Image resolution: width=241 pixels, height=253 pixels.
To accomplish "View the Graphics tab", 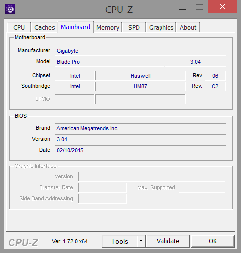I will (x=161, y=27).
